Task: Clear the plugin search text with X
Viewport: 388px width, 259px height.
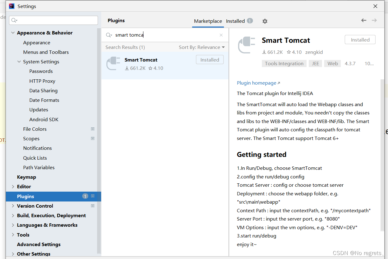Action: (221, 35)
